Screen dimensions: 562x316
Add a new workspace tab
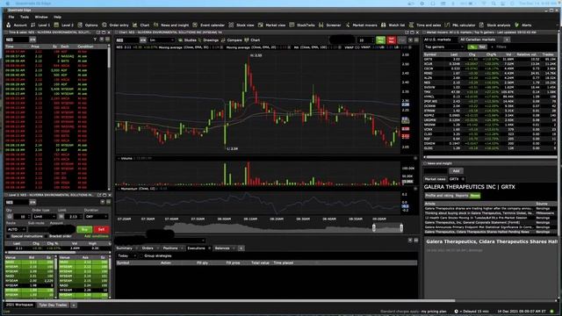(x=74, y=305)
